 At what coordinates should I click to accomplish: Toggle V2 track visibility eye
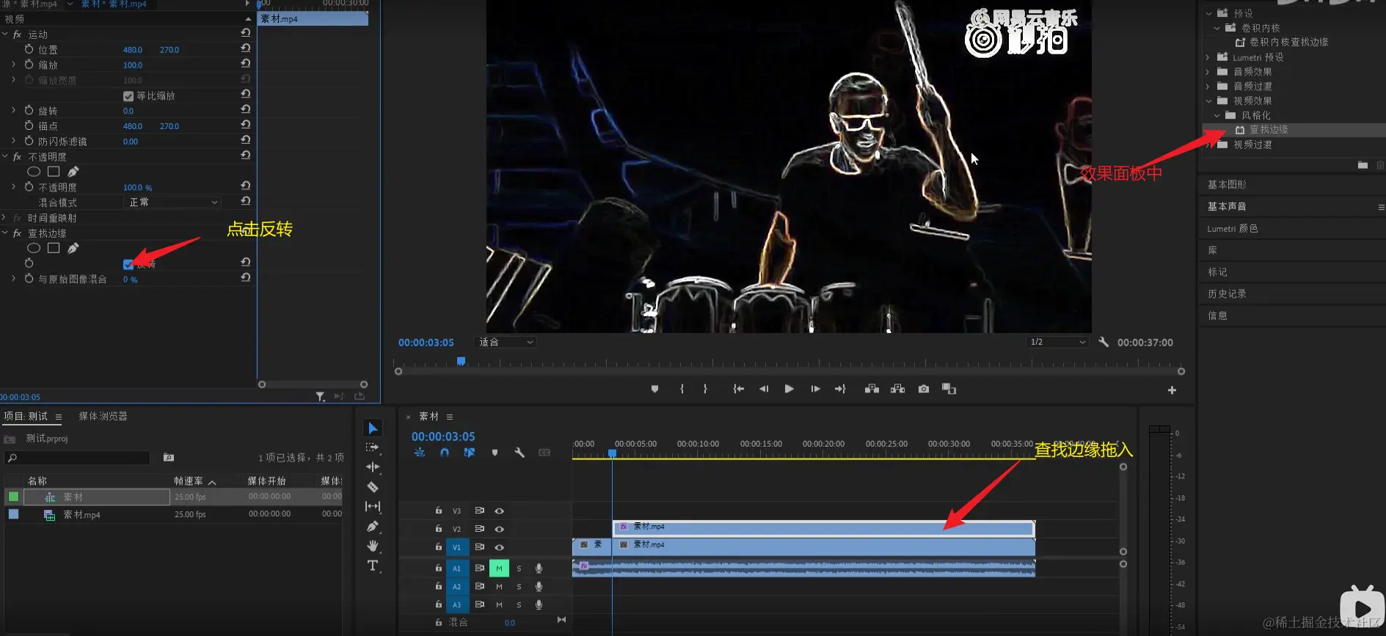pos(499,529)
